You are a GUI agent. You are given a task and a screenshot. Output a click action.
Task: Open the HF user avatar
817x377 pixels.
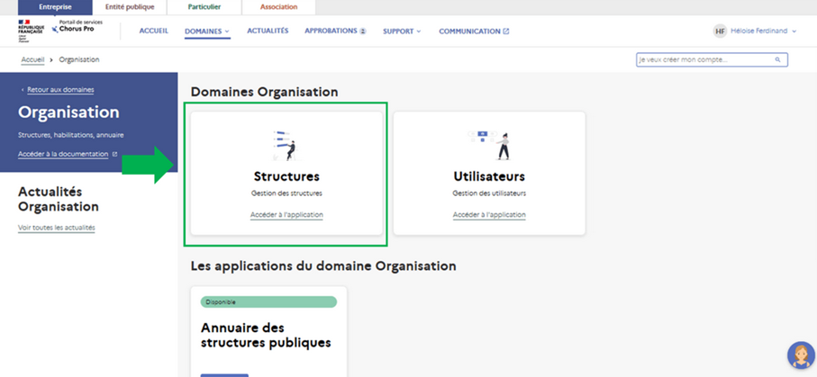click(720, 31)
